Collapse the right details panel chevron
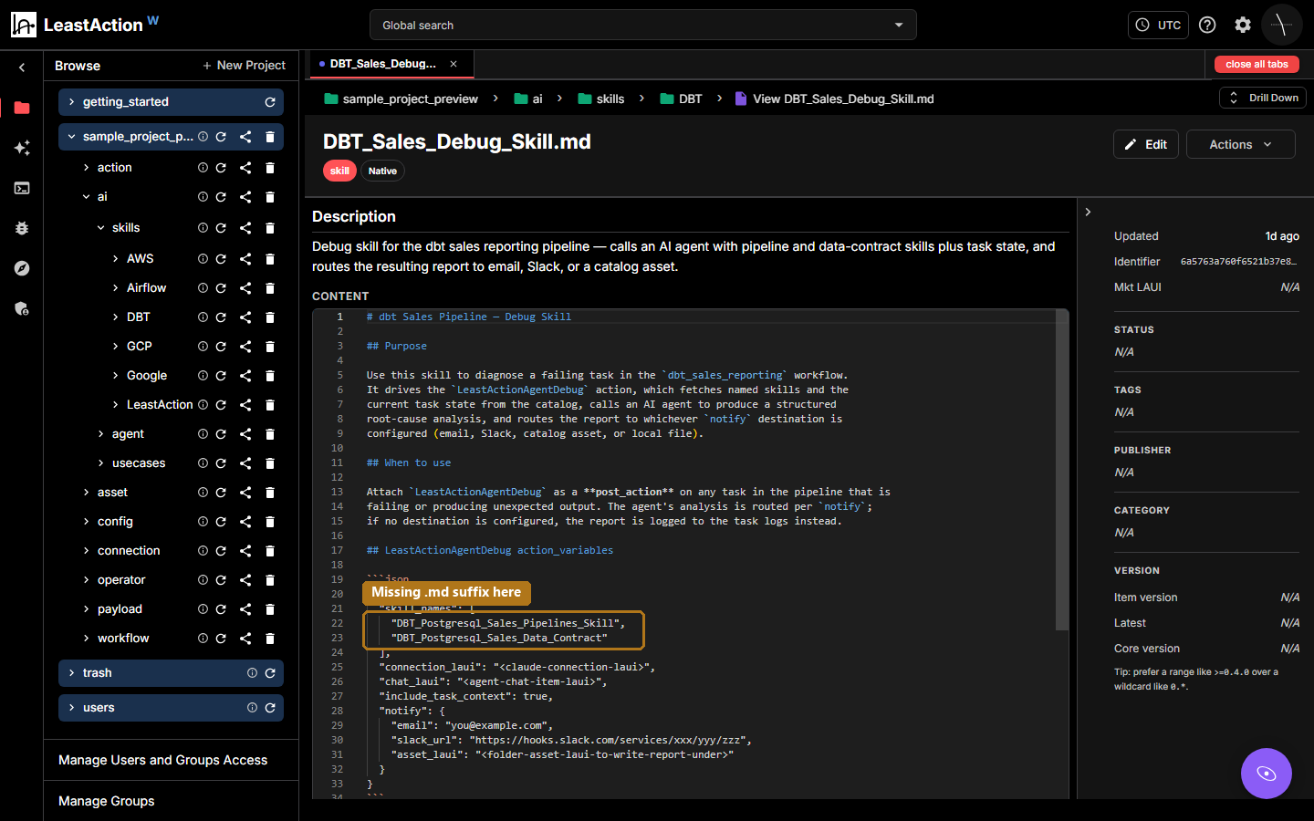 [1088, 212]
